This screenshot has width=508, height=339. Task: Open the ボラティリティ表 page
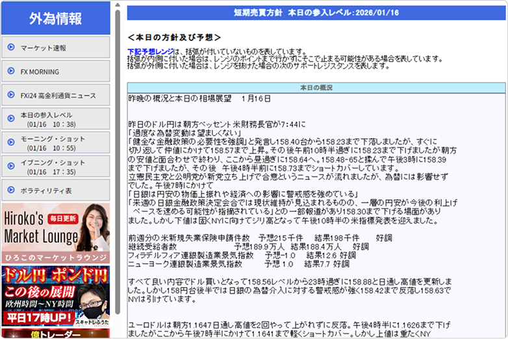pos(56,190)
